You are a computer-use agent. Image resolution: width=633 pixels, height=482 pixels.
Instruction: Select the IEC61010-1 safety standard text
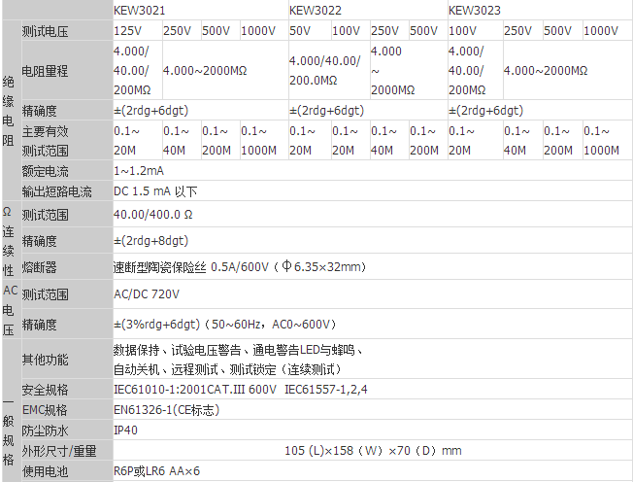click(x=194, y=390)
